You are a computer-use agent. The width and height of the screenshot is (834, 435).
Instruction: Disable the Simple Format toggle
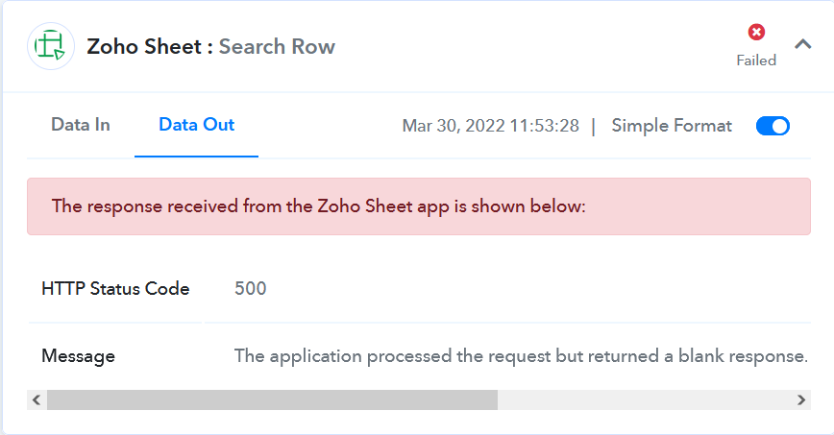(x=773, y=126)
